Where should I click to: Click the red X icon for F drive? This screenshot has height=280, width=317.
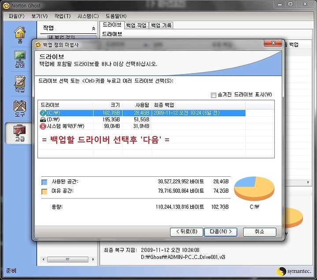point(43,126)
